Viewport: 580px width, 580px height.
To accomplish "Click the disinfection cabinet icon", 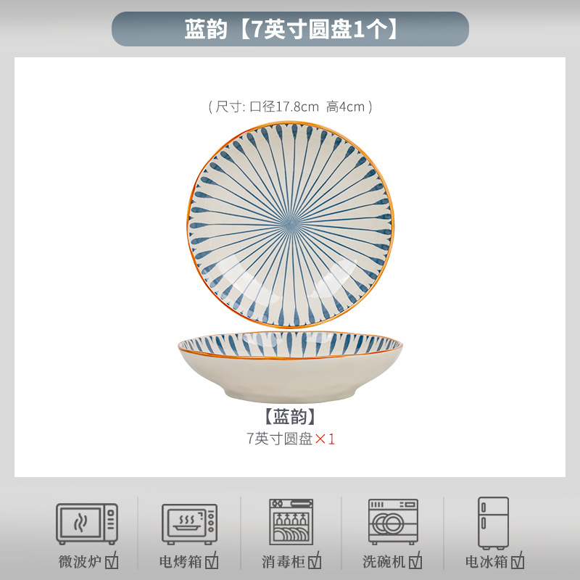I will click(291, 521).
